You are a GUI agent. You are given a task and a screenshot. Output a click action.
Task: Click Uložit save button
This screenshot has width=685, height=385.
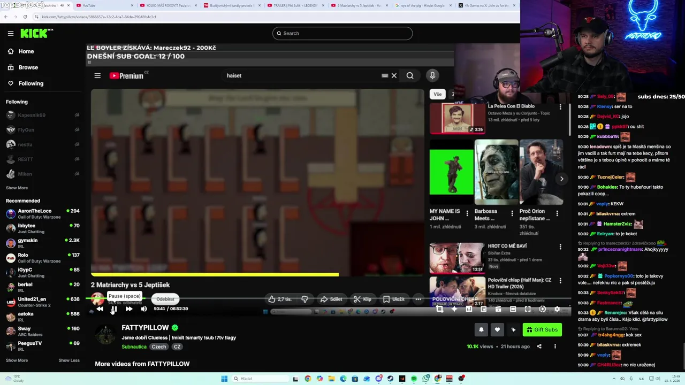[394, 299]
